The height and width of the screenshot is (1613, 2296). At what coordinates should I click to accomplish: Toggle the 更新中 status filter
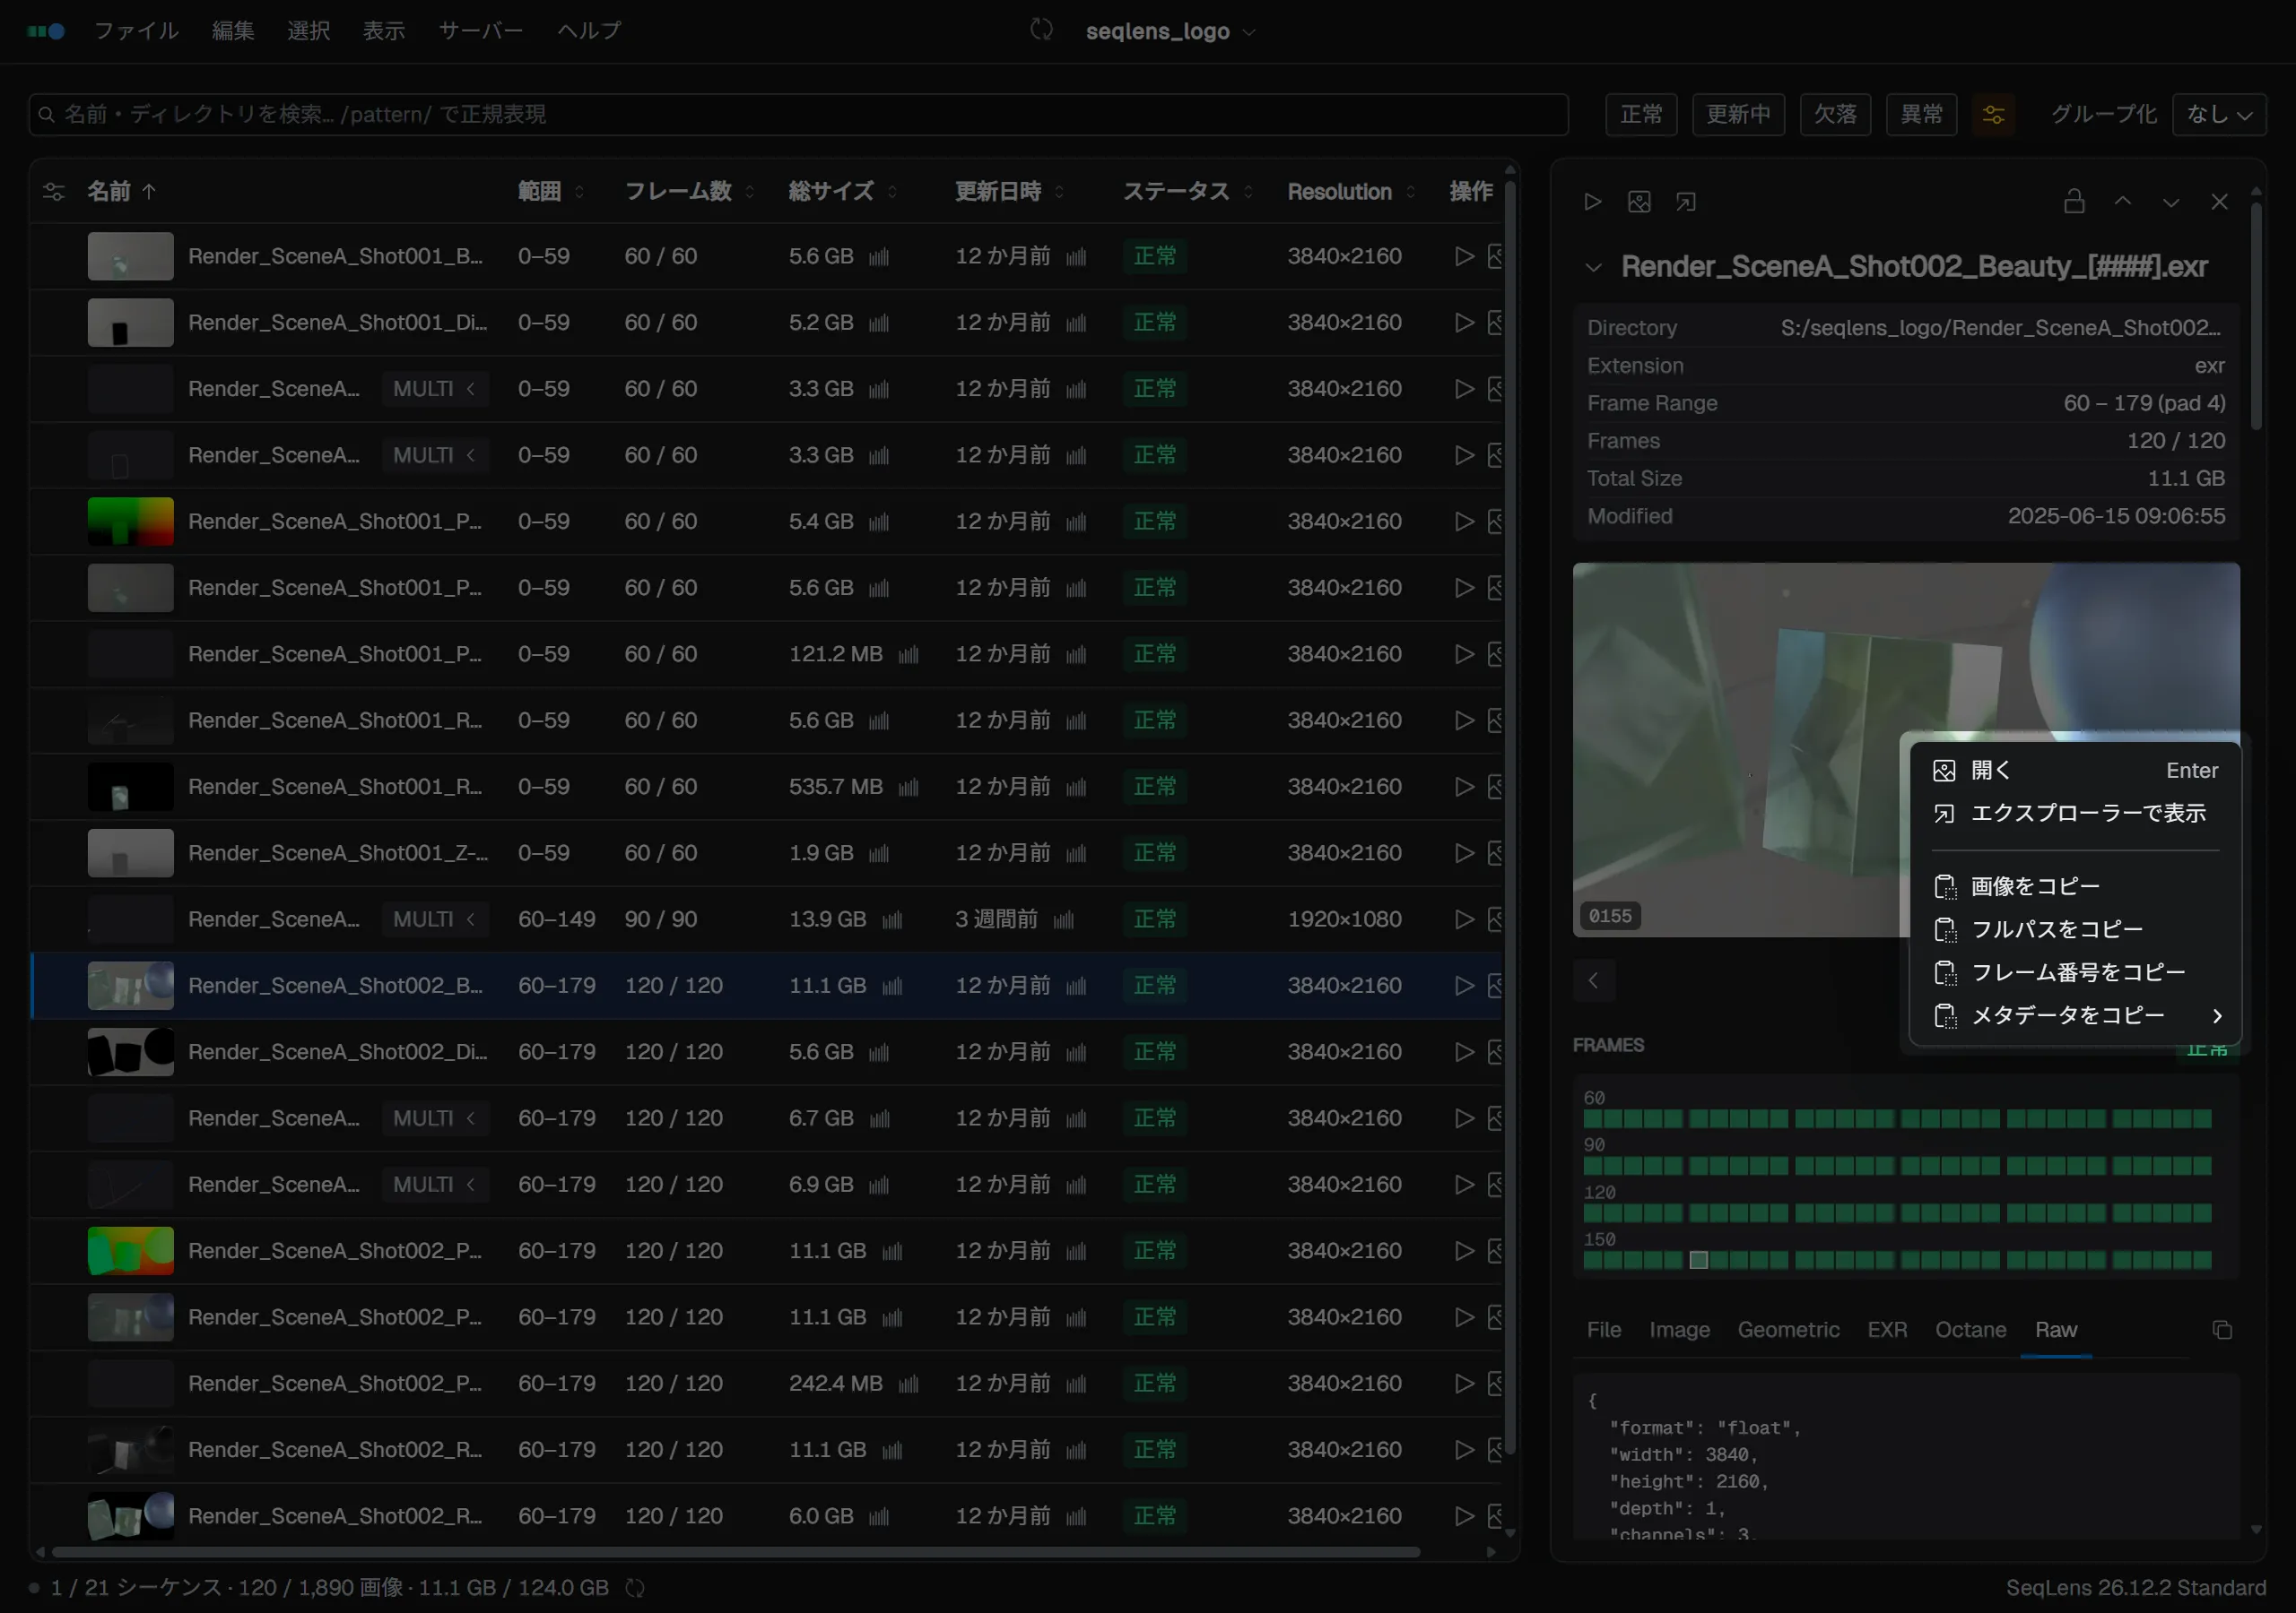point(1738,114)
